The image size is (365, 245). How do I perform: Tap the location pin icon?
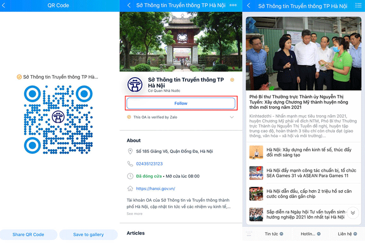tap(130, 151)
